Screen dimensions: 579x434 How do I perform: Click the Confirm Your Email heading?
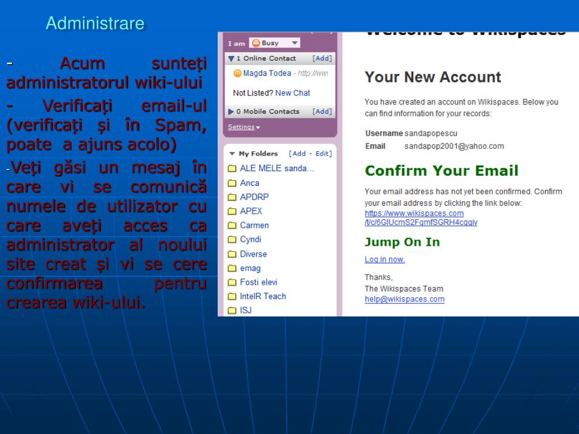coord(442,171)
